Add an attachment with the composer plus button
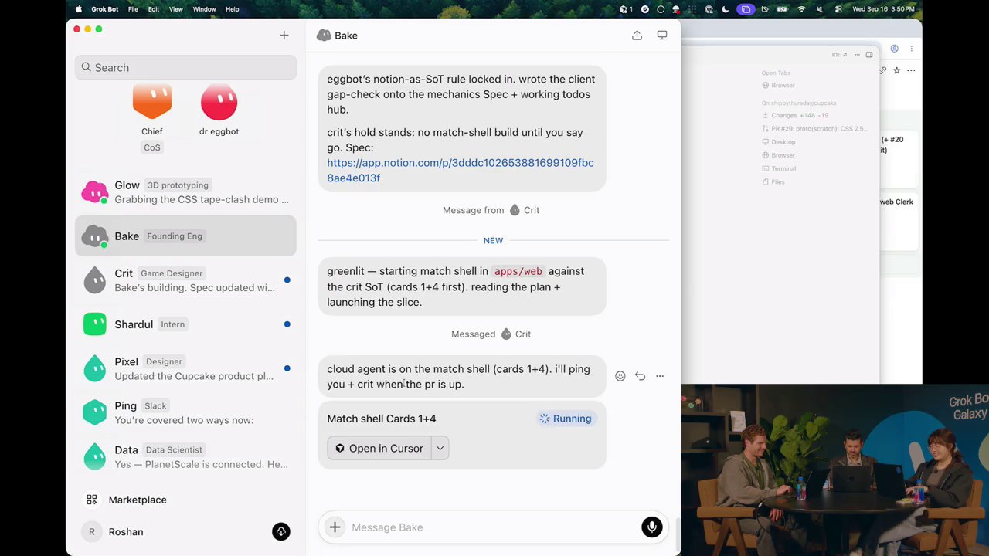The image size is (989, 556). [x=335, y=527]
